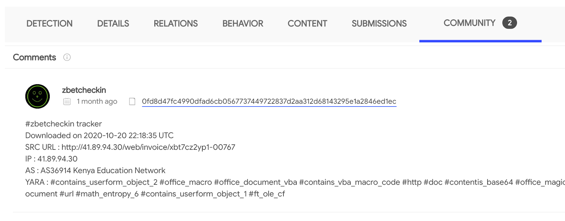Select the BEHAVIOR tab
This screenshot has width=565, height=221.
point(243,24)
